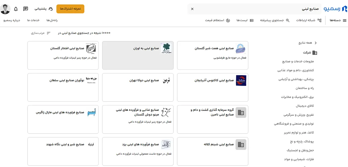Open صنایع لبنی شبنم کلاله building icon
This screenshot has width=348, height=167.
(x=241, y=144)
